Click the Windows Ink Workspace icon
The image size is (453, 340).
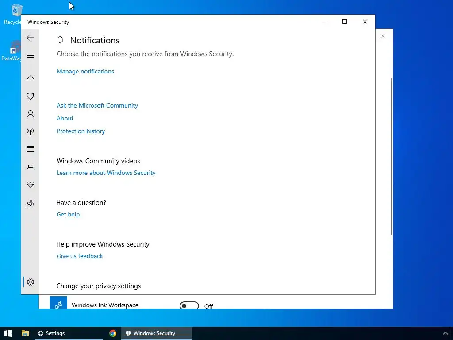tap(58, 302)
